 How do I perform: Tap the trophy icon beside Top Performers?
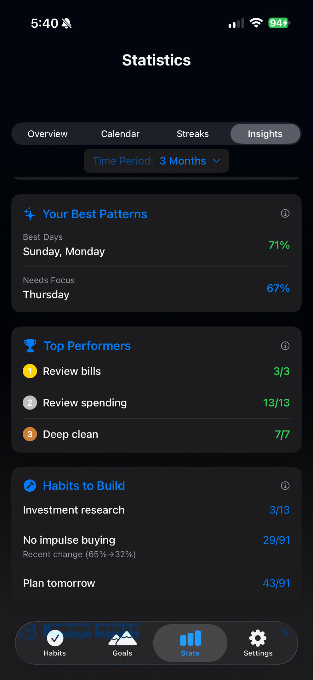30,346
